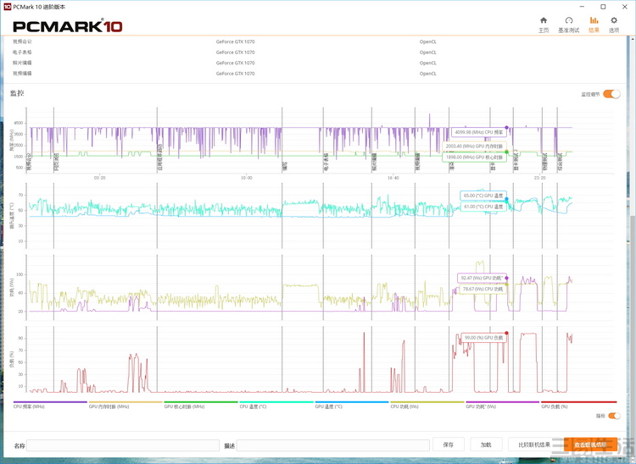
Task: Toggle the 描标 markers switch below legend
Action: coord(614,416)
